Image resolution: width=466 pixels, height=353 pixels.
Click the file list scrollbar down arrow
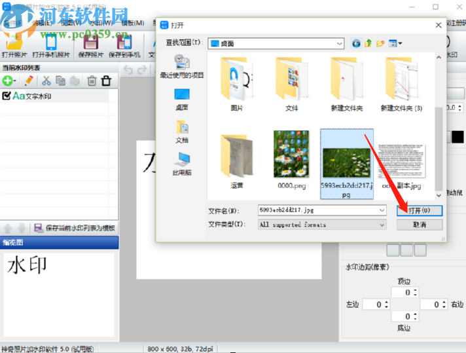click(439, 195)
